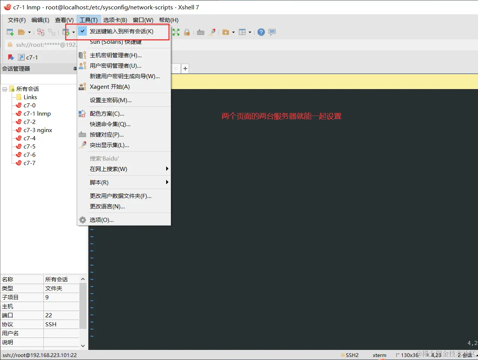Click the lock screen padlock icon
Screen dimensions: 478x360
(x=187, y=32)
